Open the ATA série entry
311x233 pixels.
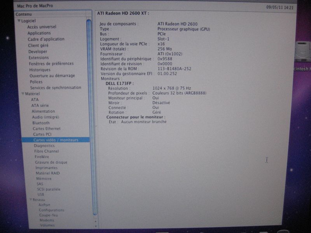click(x=40, y=105)
